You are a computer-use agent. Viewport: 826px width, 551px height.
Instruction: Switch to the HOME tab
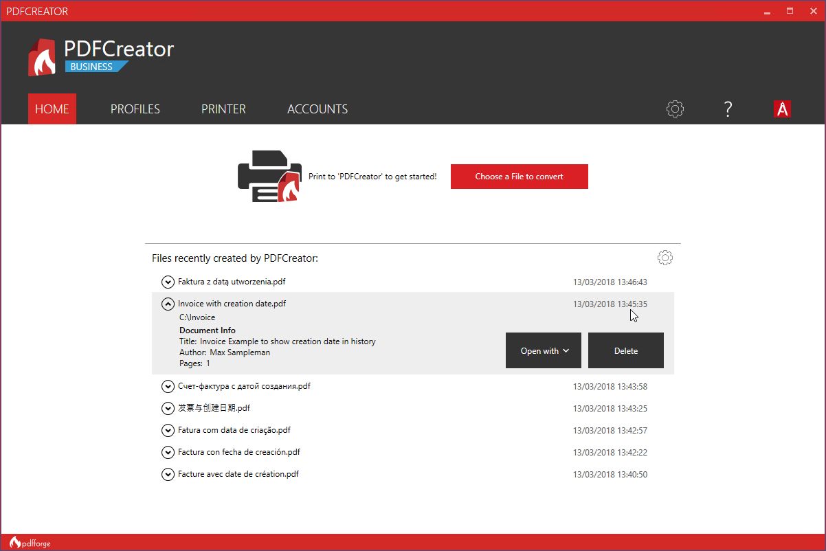52,109
